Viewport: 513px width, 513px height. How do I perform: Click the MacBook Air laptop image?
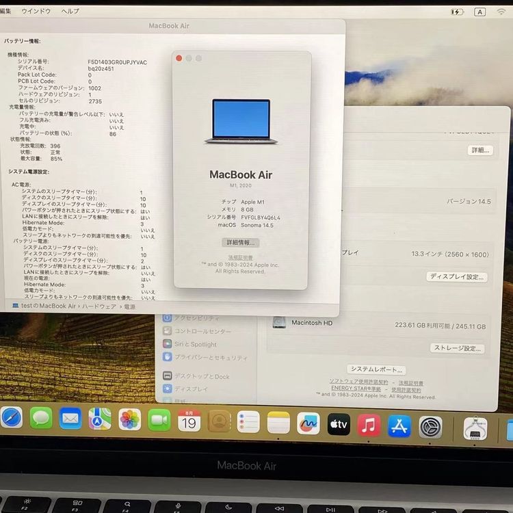click(x=241, y=121)
